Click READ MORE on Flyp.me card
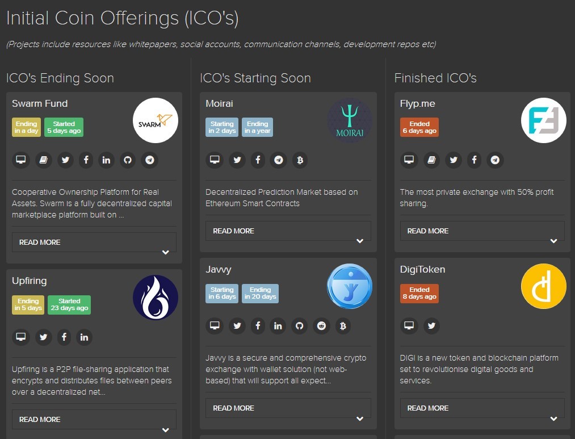575x439 pixels. click(x=482, y=231)
